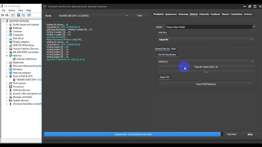
Task: Switch to the Motorola tab
Action: coord(204,14)
